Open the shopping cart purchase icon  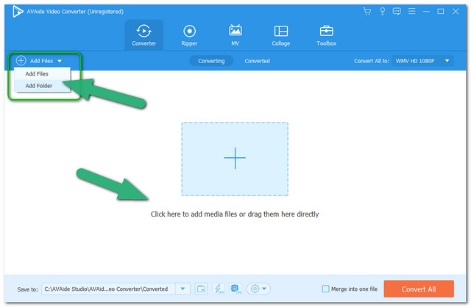click(x=367, y=12)
